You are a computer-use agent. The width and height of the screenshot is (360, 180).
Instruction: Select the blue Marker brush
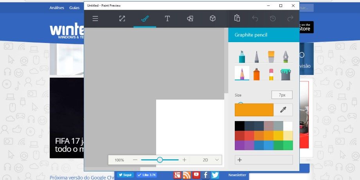pos(242,57)
